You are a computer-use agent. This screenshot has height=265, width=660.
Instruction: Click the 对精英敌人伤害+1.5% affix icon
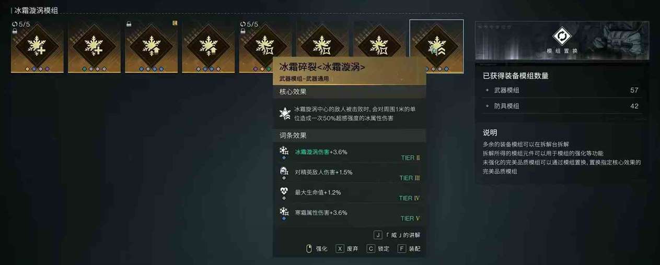pos(284,172)
